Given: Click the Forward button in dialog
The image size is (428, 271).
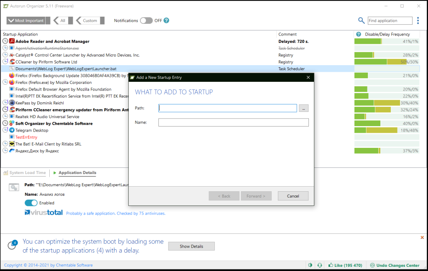Looking at the screenshot, I should 256,196.
